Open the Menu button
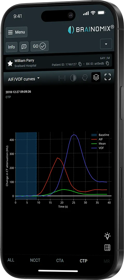124x280 pixels. 16,32
